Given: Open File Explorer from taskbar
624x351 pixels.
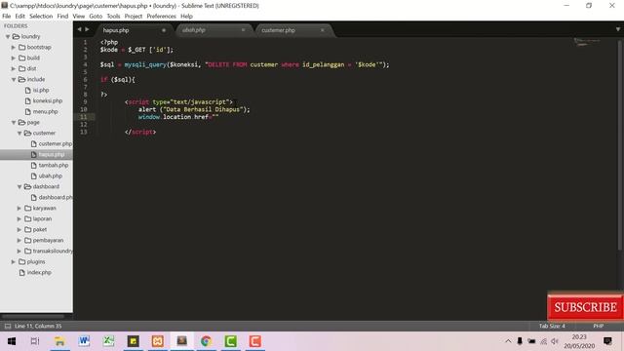Looking at the screenshot, I should coord(59,341).
